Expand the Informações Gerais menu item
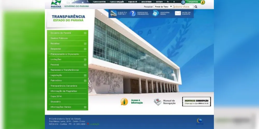The width and height of the screenshot is (259, 129). (85, 107)
